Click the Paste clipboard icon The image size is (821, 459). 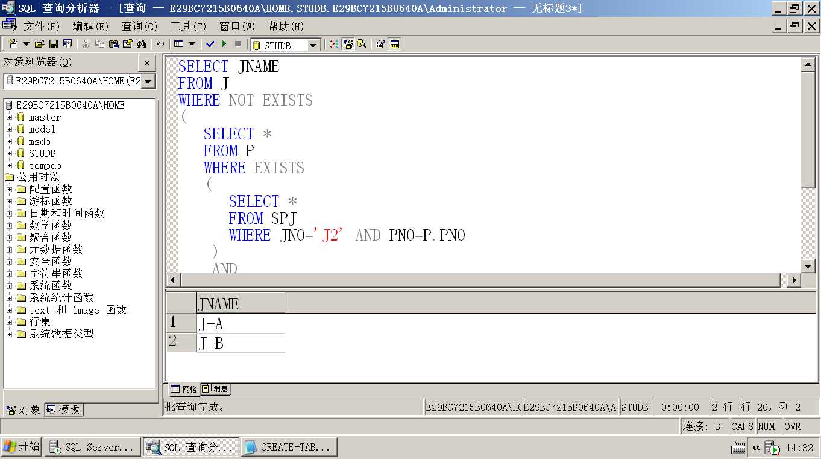113,44
